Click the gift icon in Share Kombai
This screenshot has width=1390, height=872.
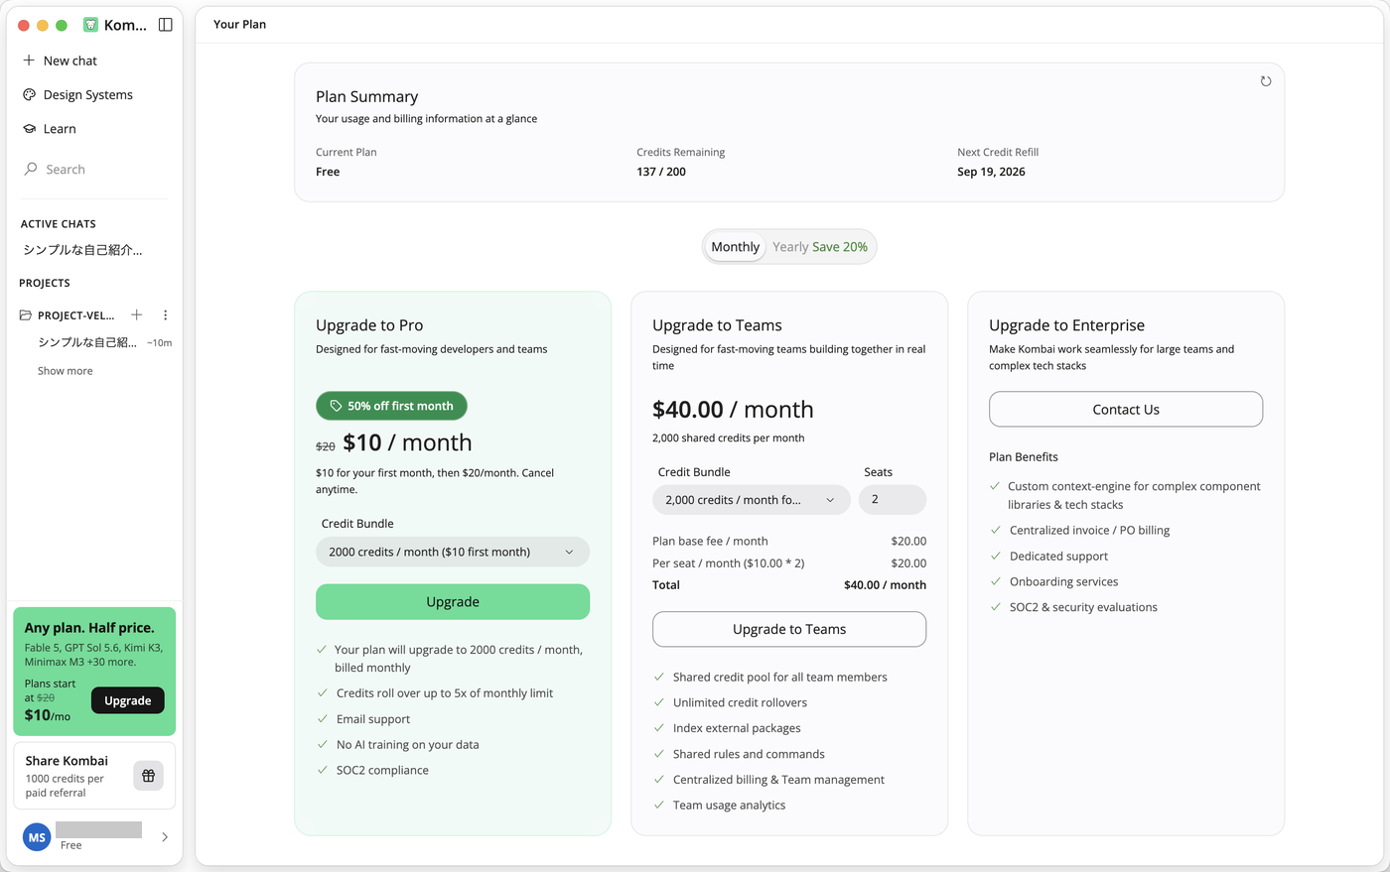148,776
